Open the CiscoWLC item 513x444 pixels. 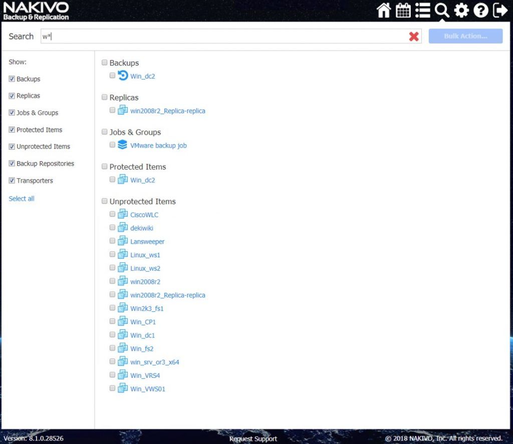pos(144,215)
